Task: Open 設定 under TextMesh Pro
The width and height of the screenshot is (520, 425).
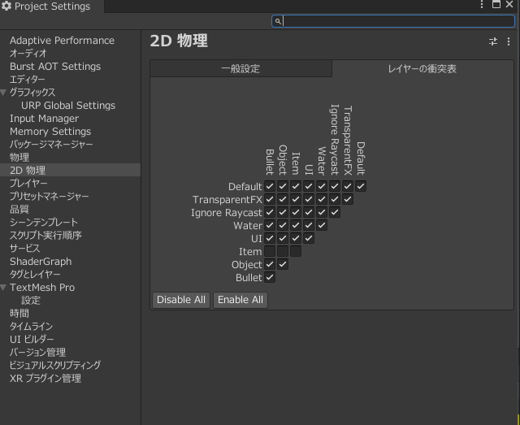Action: [31, 301]
